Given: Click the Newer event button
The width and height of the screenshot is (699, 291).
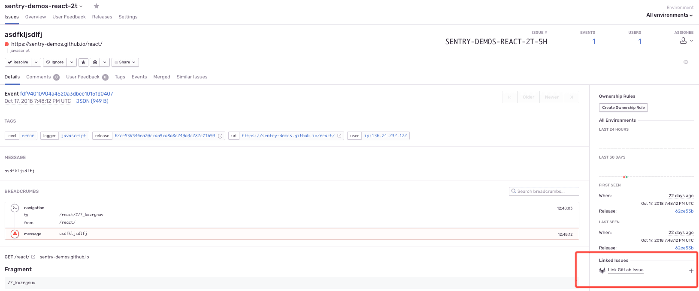Looking at the screenshot, I should click(552, 97).
